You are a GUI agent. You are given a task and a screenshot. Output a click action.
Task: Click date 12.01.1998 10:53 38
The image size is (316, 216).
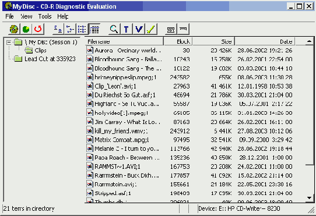265,86
